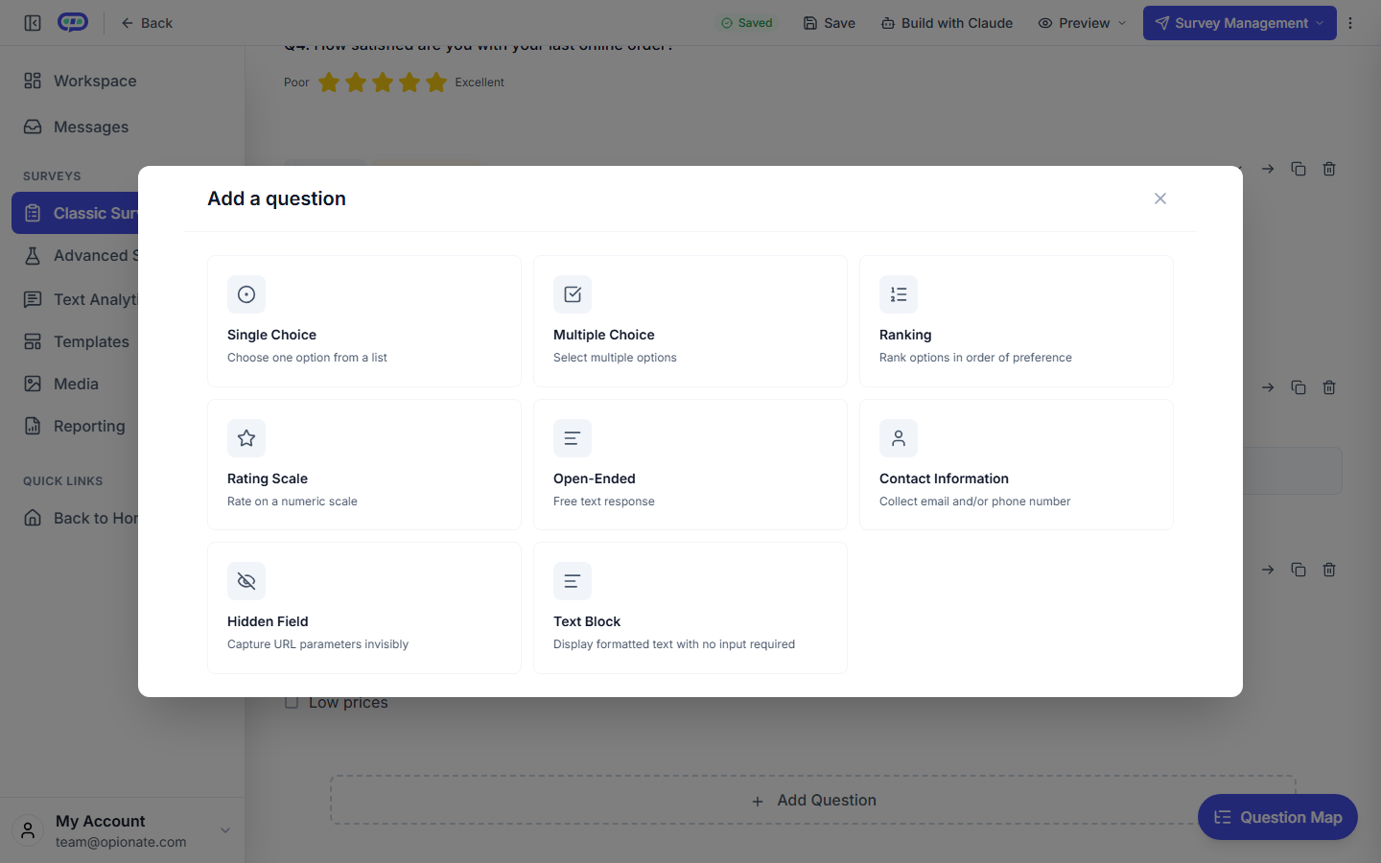
Task: Click the lowest question's trash icon
Action: click(x=1329, y=570)
